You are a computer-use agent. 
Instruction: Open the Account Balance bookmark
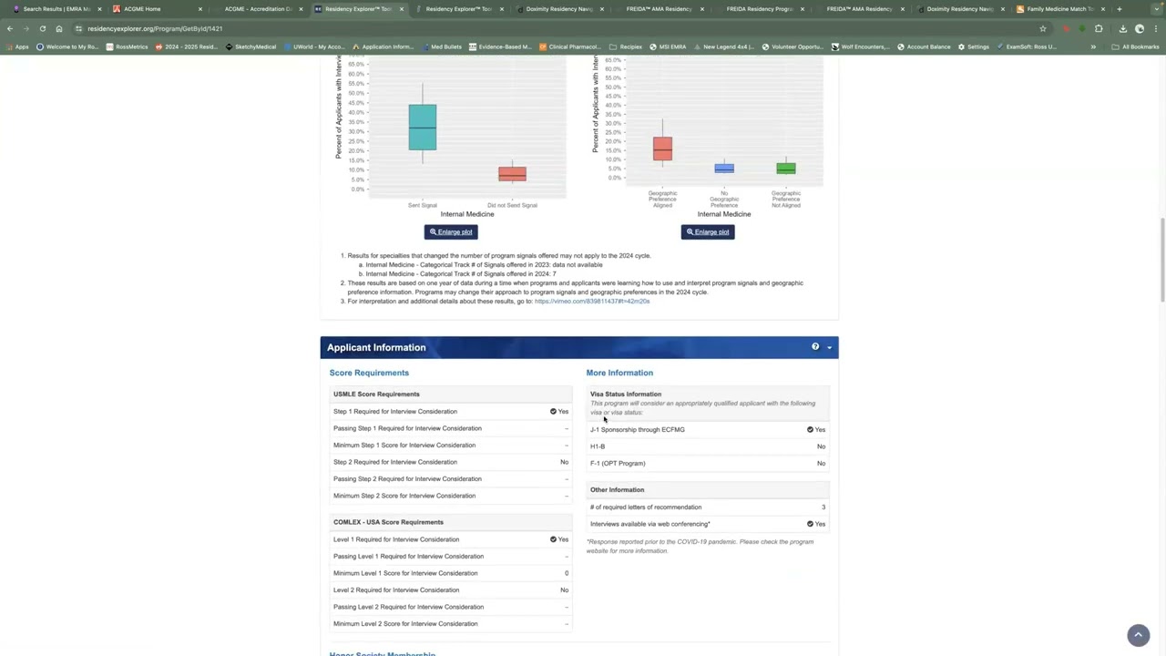click(x=924, y=46)
